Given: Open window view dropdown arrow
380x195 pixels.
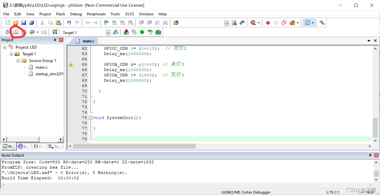Looking at the screenshot, I should click(x=313, y=23).
